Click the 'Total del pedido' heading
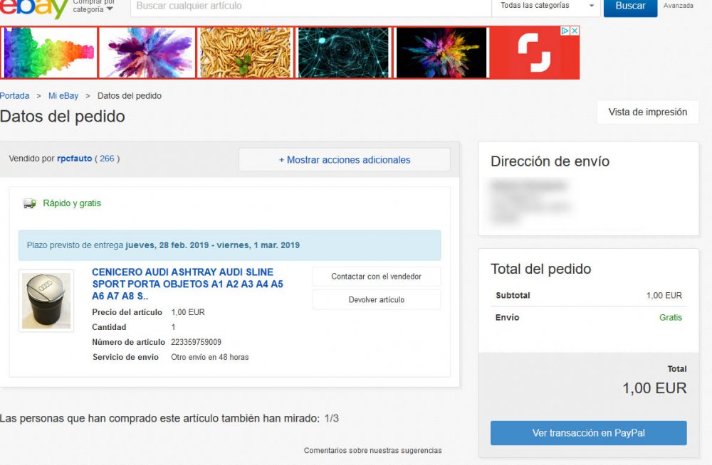The width and height of the screenshot is (712, 465). coord(541,269)
